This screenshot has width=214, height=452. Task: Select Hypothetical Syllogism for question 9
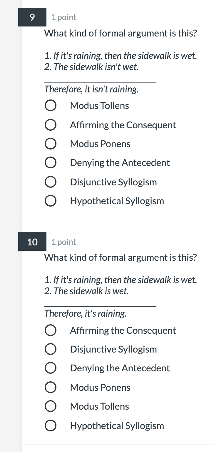click(x=50, y=201)
